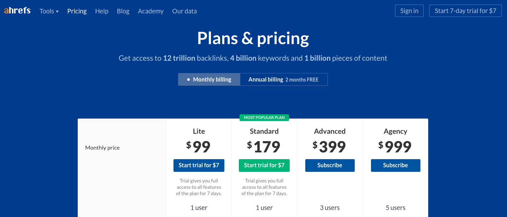Subscribe to the Advanced plan
The height and width of the screenshot is (217, 507).
point(330,165)
